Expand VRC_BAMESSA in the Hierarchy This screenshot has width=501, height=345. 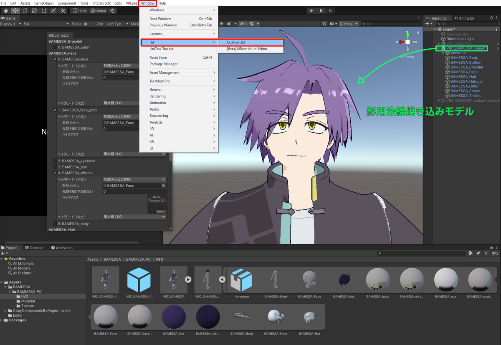[439, 44]
